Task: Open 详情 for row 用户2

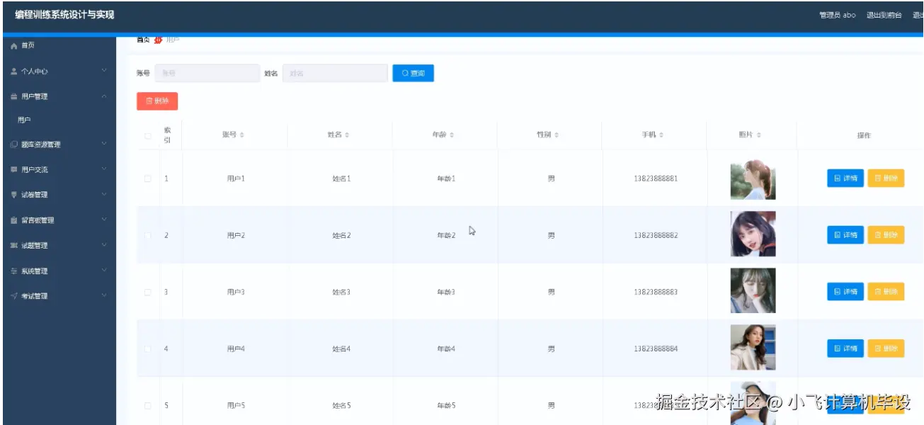Action: point(845,235)
